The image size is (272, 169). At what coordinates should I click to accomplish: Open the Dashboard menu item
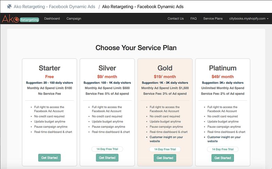pyautogui.click(x=52, y=19)
